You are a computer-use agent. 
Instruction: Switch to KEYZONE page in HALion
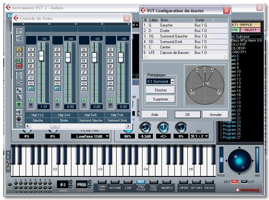tap(115, 182)
